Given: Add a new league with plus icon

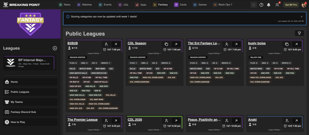Looking at the screenshot, I should (55, 48).
